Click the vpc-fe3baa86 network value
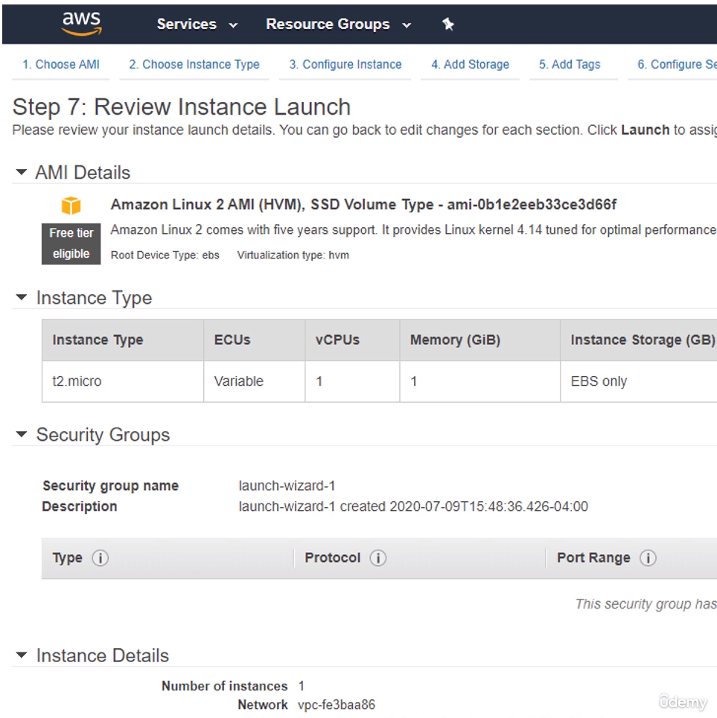 click(x=336, y=705)
